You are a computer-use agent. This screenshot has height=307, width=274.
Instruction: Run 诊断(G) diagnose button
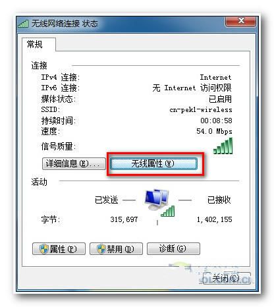click(173, 248)
